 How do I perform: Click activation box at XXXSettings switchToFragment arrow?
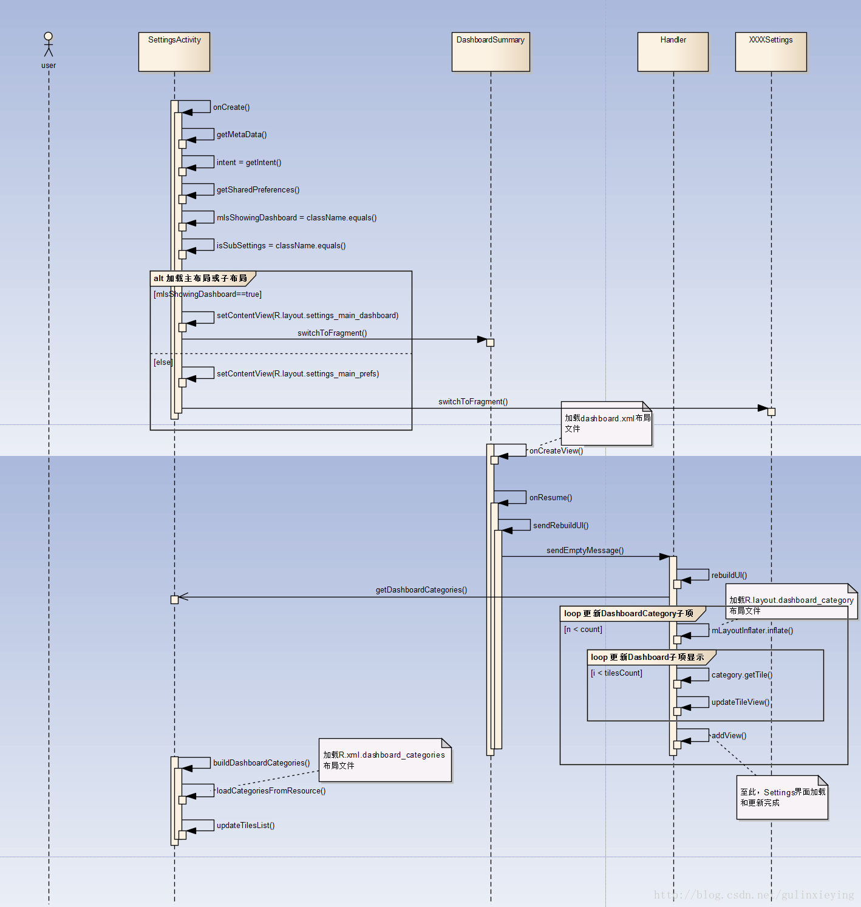(771, 412)
